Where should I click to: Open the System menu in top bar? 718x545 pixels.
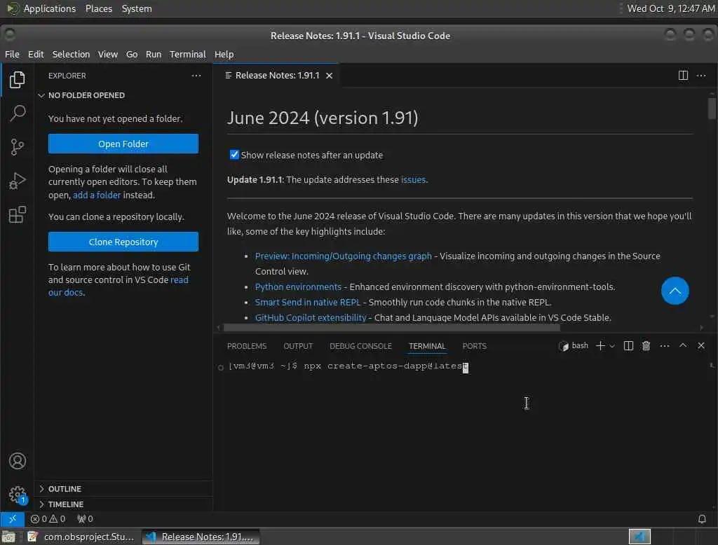(137, 8)
